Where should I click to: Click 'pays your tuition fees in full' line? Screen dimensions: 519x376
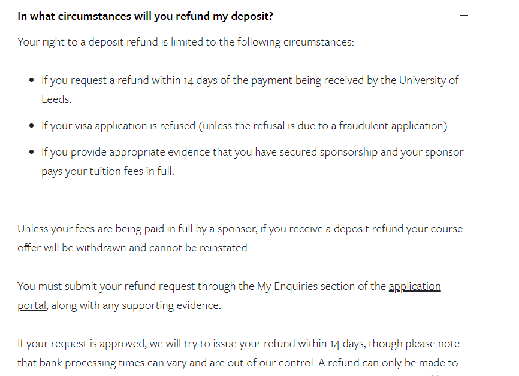click(x=107, y=171)
